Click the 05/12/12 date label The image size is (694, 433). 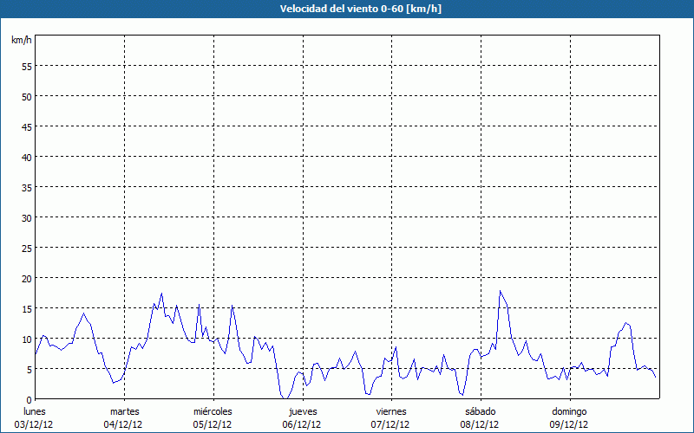(213, 424)
